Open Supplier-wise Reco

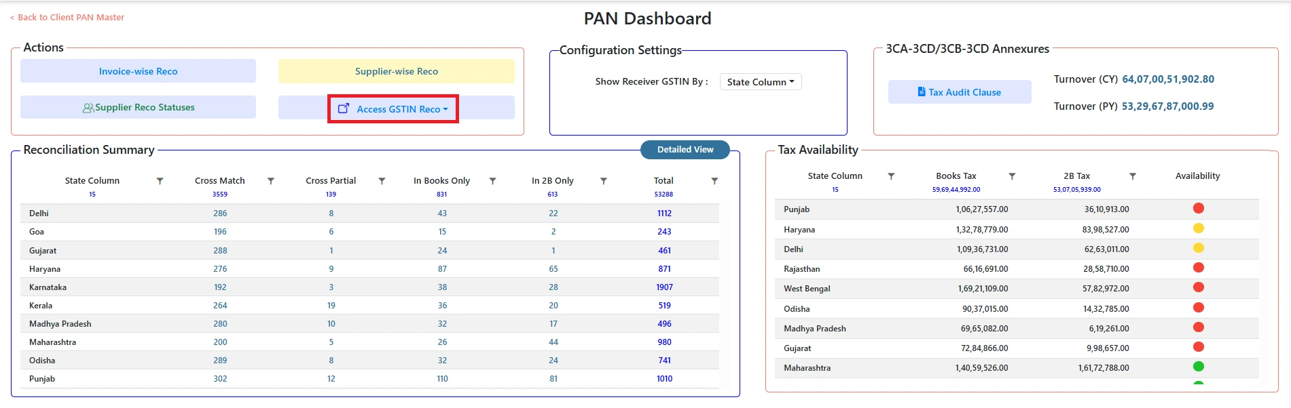click(397, 71)
